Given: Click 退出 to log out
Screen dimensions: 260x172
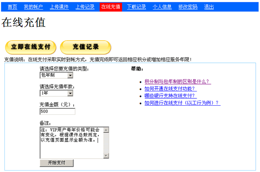Looking at the screenshot, I should click(209, 7).
